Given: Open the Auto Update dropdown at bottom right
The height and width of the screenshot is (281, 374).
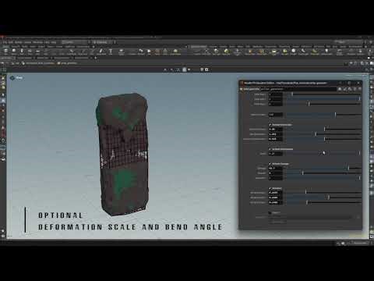Looking at the screenshot, I should [359, 243].
